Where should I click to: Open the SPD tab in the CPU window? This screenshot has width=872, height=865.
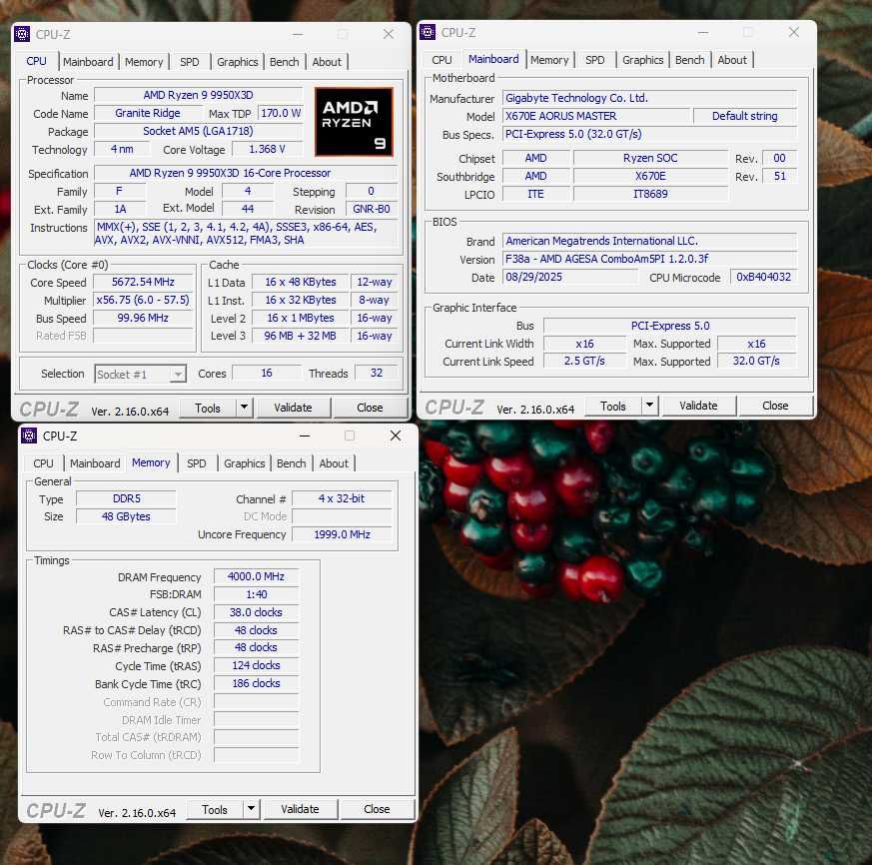pos(189,62)
